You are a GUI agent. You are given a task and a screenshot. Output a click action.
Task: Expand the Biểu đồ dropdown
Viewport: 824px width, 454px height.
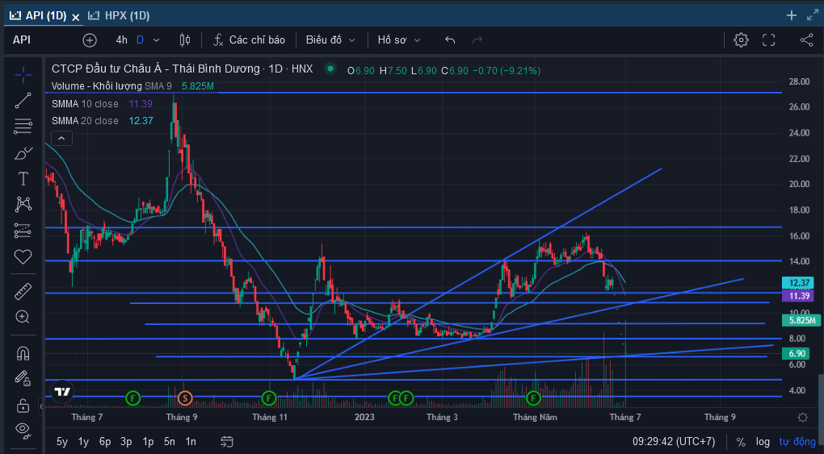coord(330,40)
